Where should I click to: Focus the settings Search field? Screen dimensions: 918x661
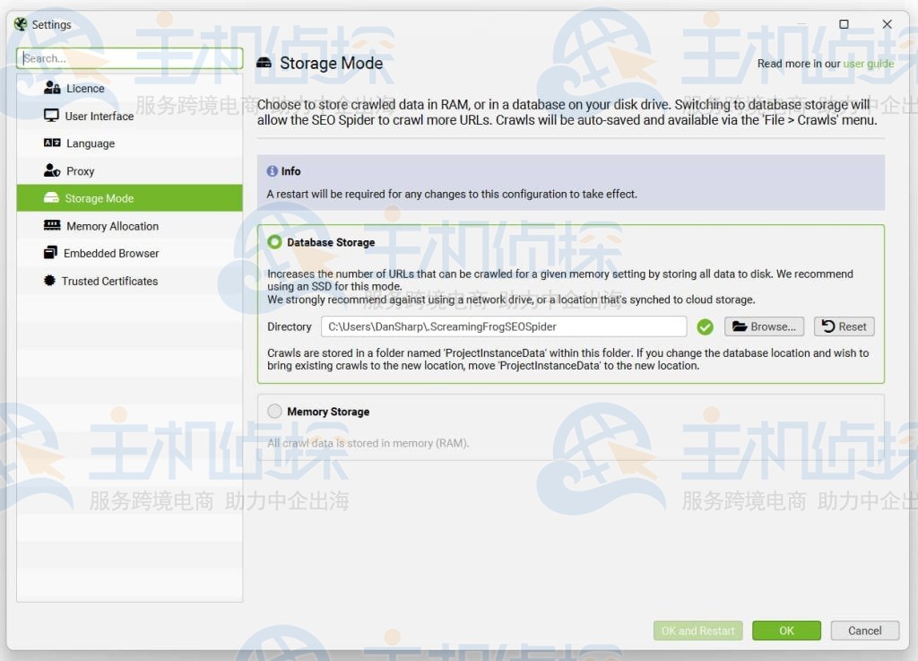pyautogui.click(x=129, y=58)
